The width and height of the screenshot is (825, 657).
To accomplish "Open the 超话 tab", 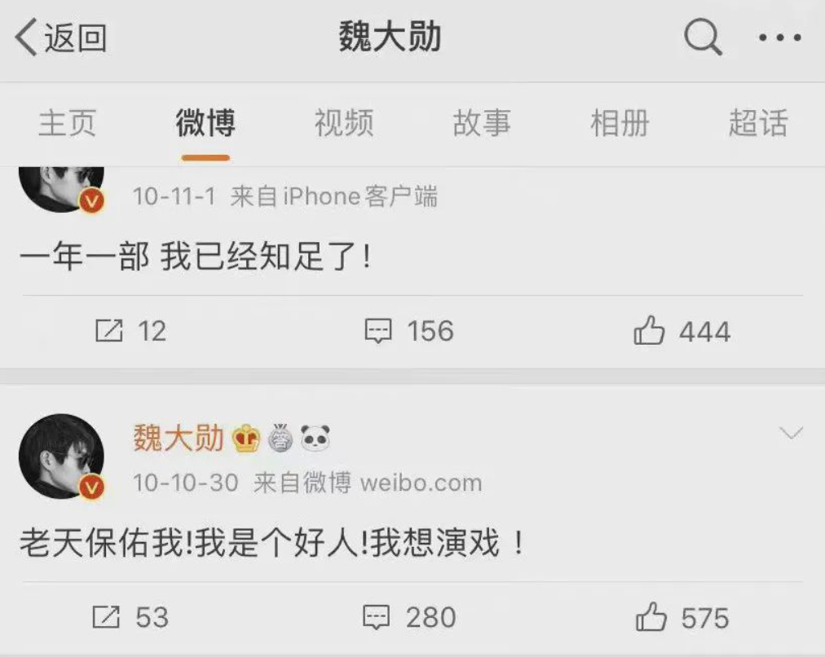I will [x=758, y=123].
